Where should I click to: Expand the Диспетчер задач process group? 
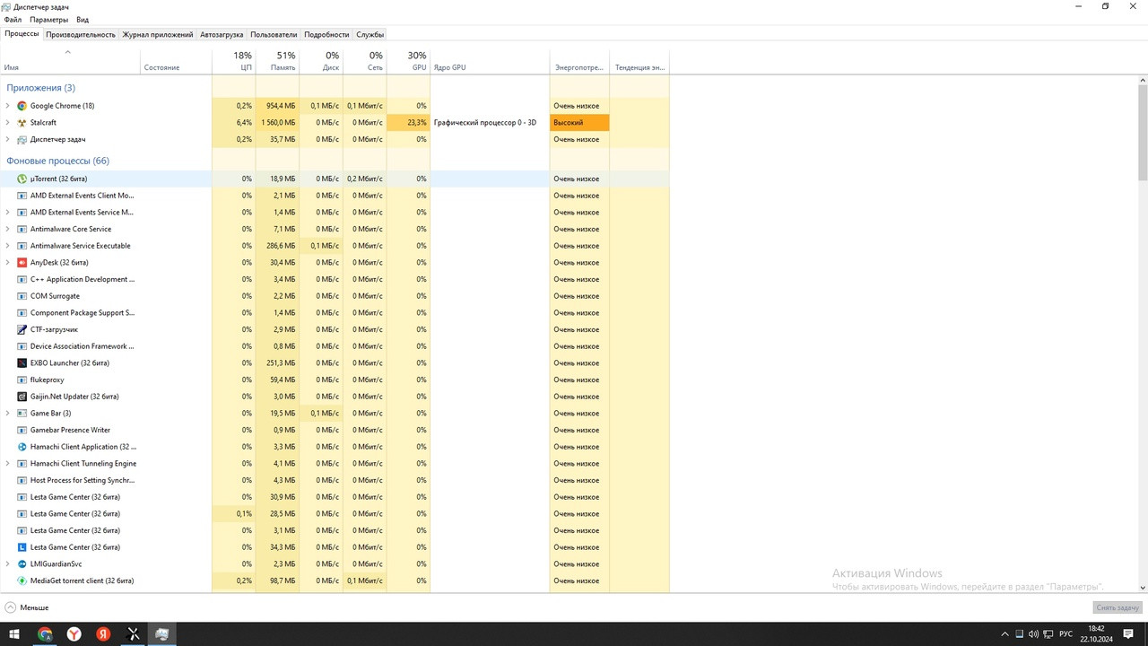(x=8, y=139)
